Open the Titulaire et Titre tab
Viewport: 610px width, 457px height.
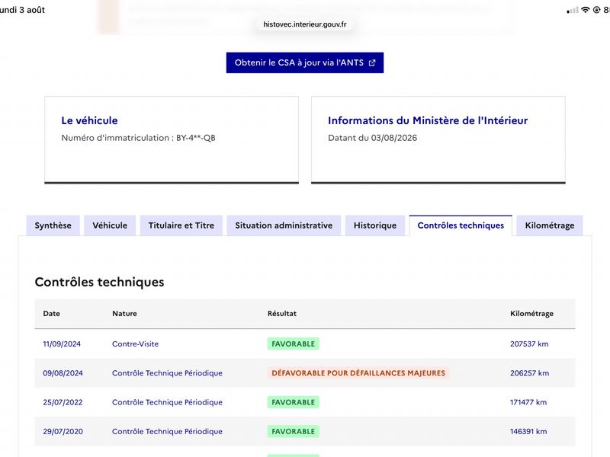point(181,225)
